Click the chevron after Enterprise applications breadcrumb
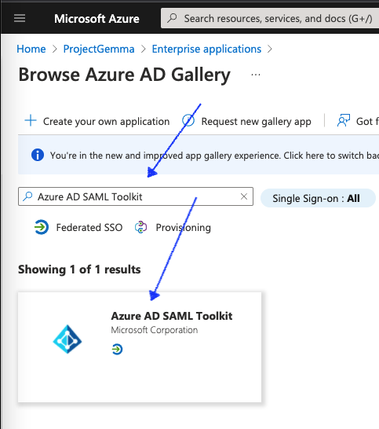The width and height of the screenshot is (379, 429). 270,49
